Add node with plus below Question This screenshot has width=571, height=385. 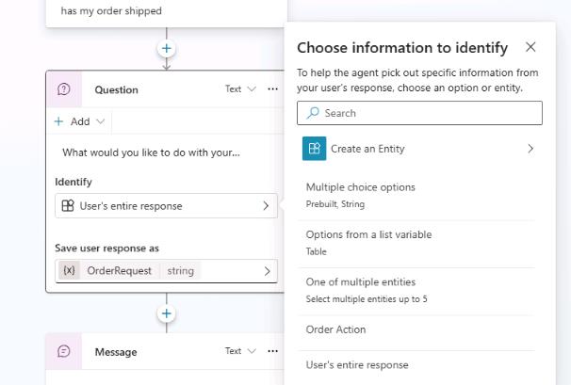point(167,313)
